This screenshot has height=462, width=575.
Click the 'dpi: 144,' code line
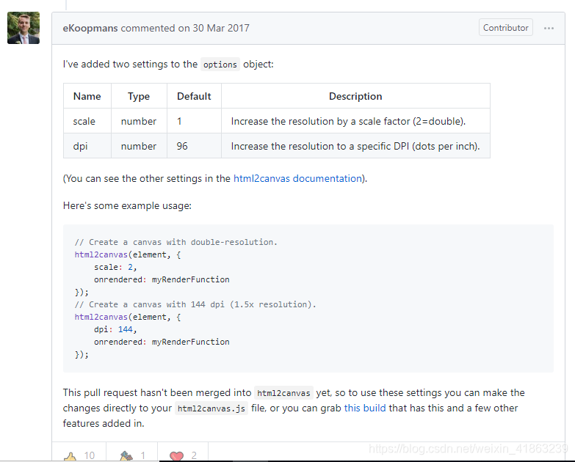(115, 329)
